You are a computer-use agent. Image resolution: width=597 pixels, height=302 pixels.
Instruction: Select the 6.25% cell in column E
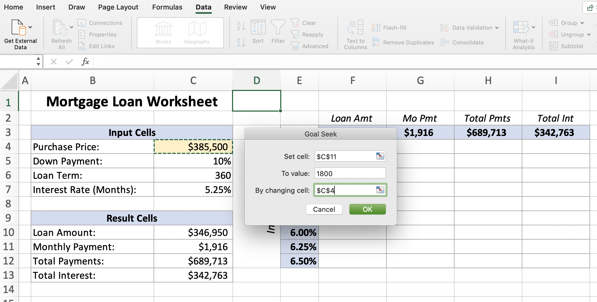click(x=300, y=246)
